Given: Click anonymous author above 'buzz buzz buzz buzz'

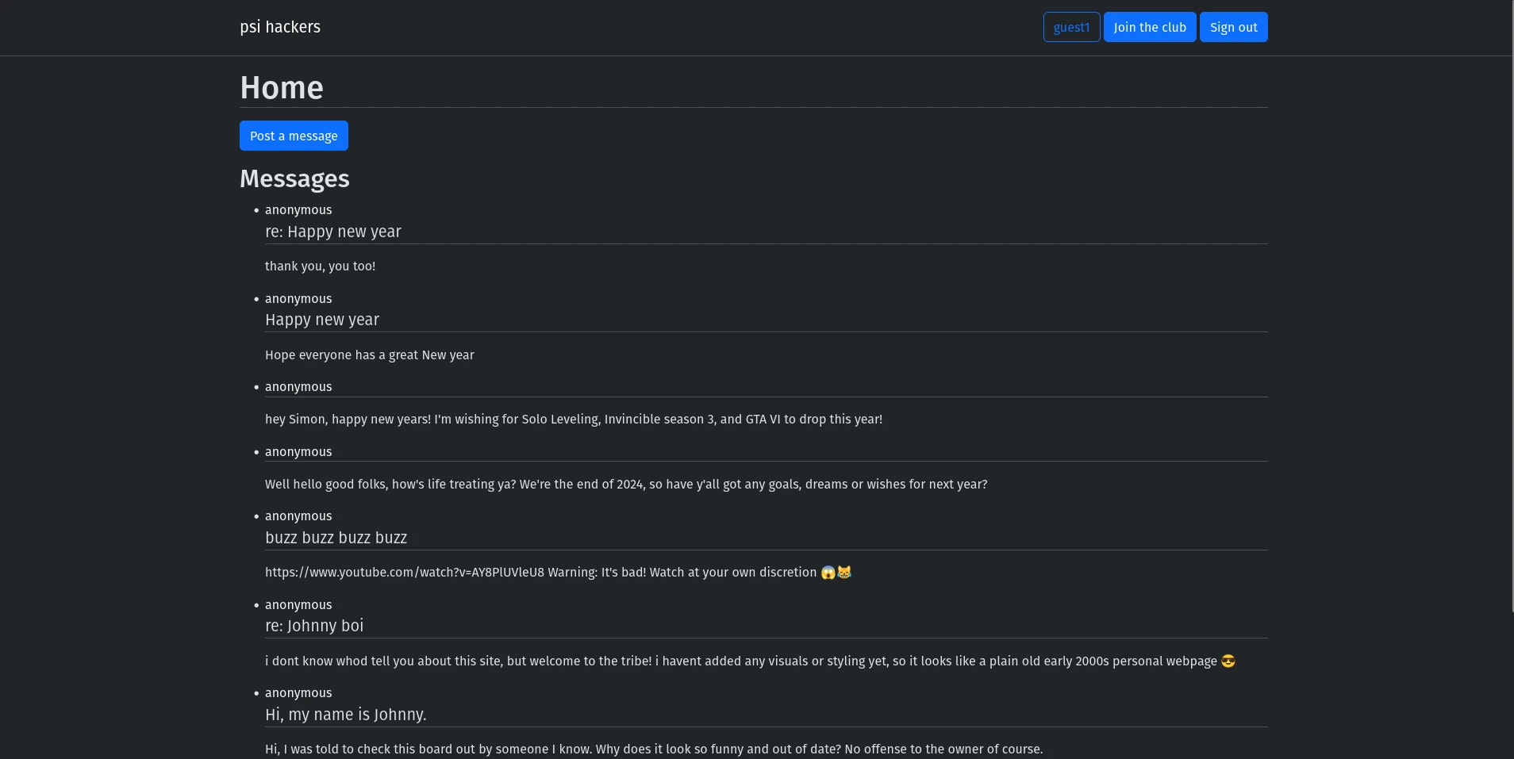Looking at the screenshot, I should (298, 516).
